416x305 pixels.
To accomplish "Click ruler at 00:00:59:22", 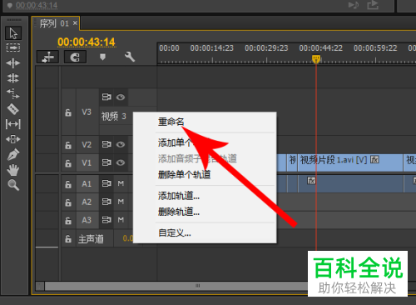I will pos(375,48).
